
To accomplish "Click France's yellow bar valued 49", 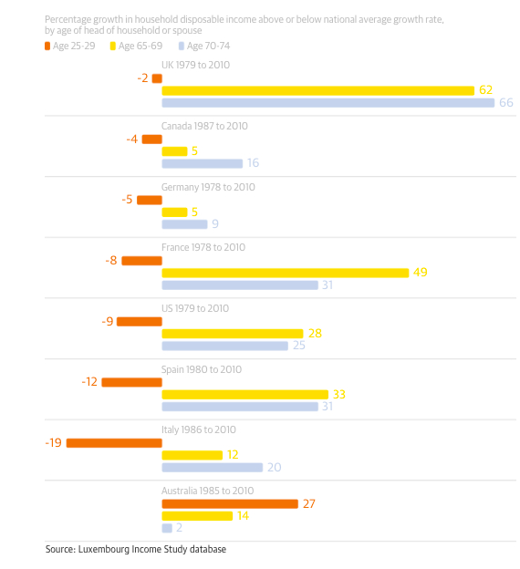I will tap(286, 273).
